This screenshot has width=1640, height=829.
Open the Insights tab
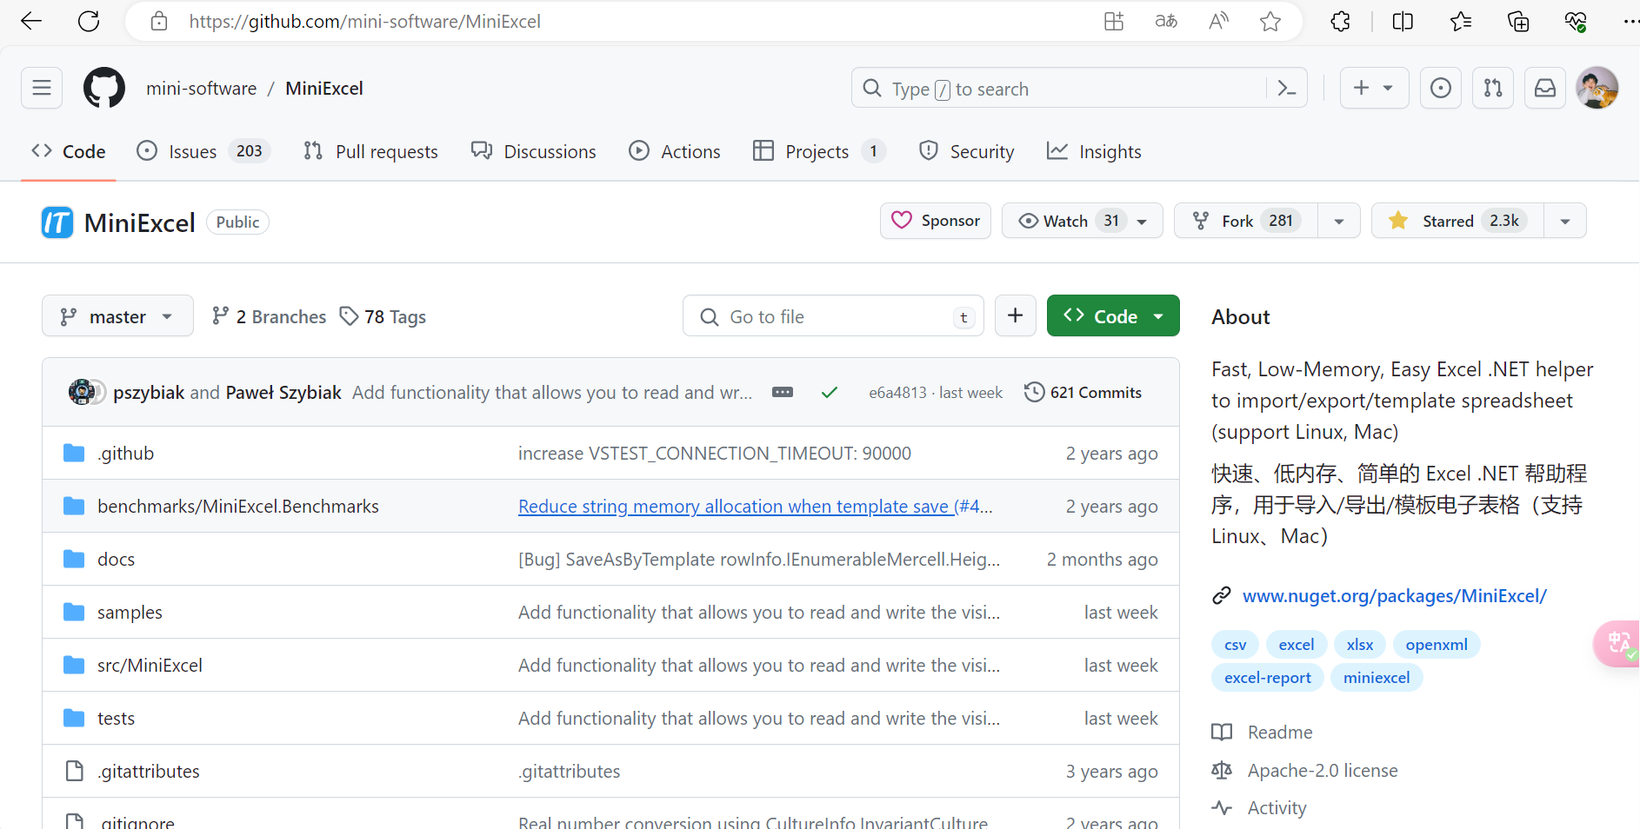1094,151
